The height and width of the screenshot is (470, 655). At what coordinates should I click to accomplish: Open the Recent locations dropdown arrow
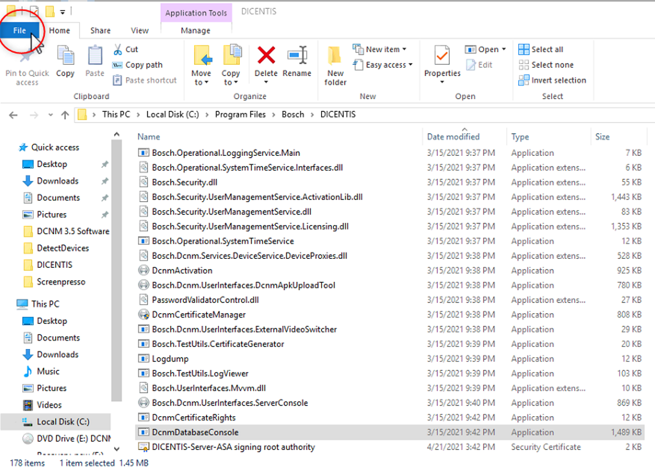coord(50,115)
